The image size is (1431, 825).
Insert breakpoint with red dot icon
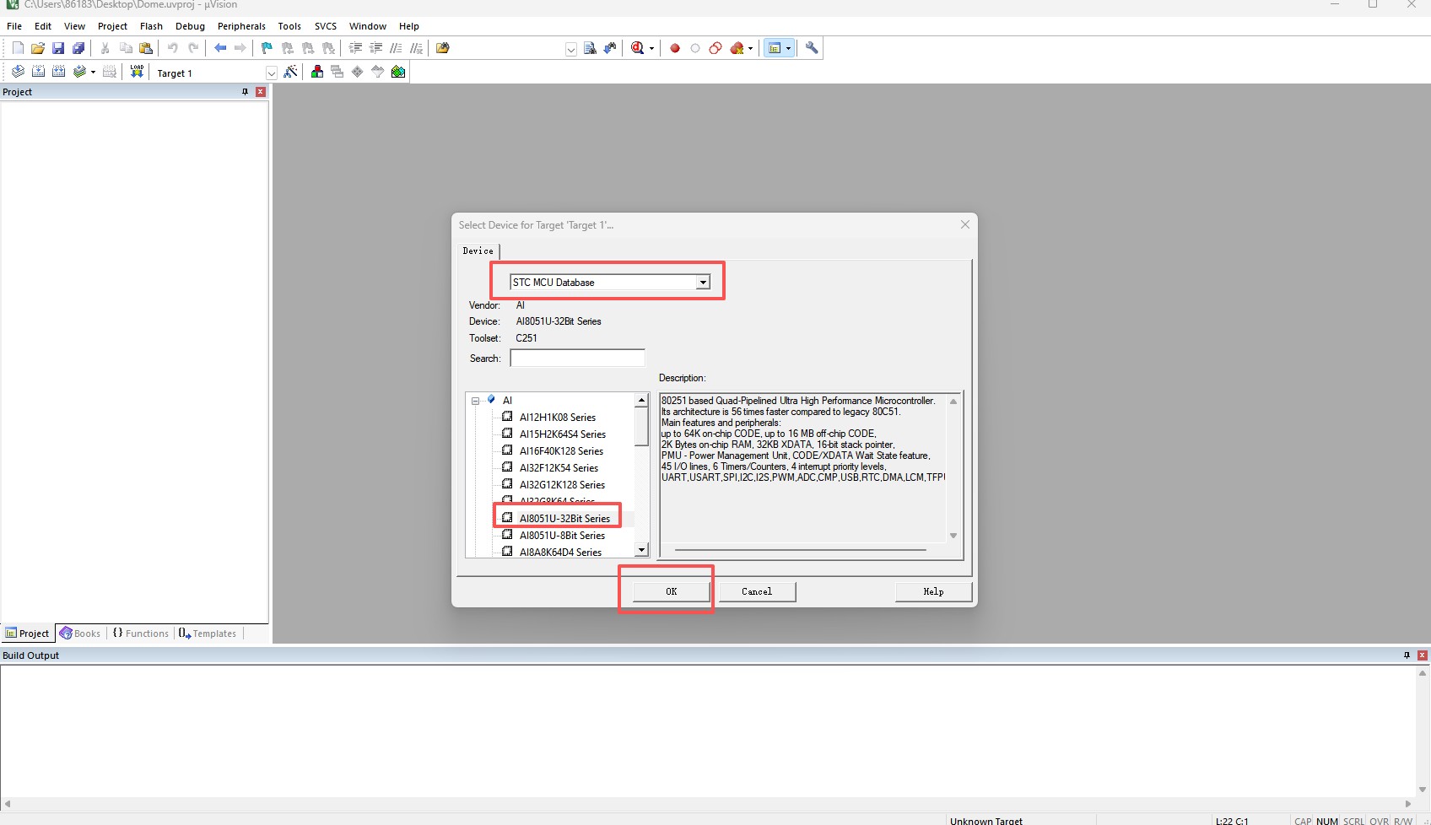click(x=675, y=48)
